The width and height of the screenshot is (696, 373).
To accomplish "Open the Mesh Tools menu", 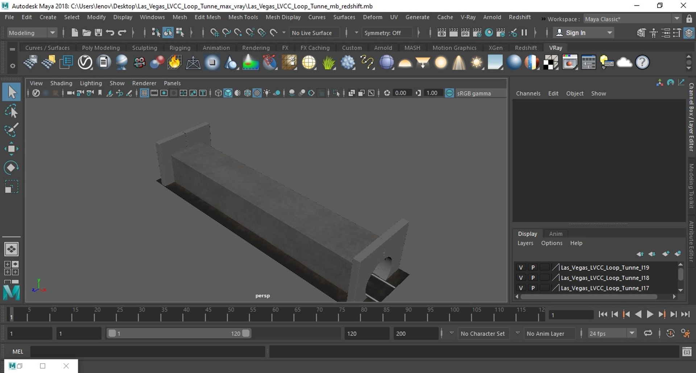I will point(243,17).
